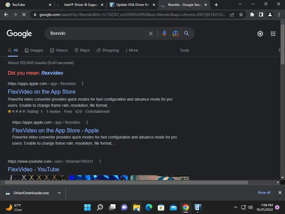Open the Chrome three-dot menu

(x=279, y=14)
